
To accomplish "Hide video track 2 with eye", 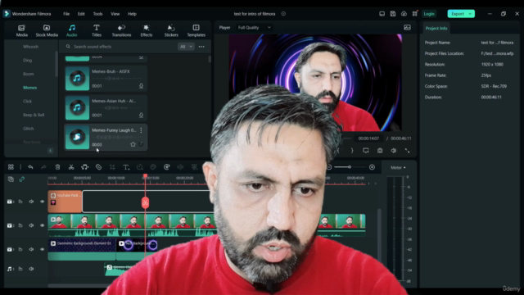I will point(42,225).
